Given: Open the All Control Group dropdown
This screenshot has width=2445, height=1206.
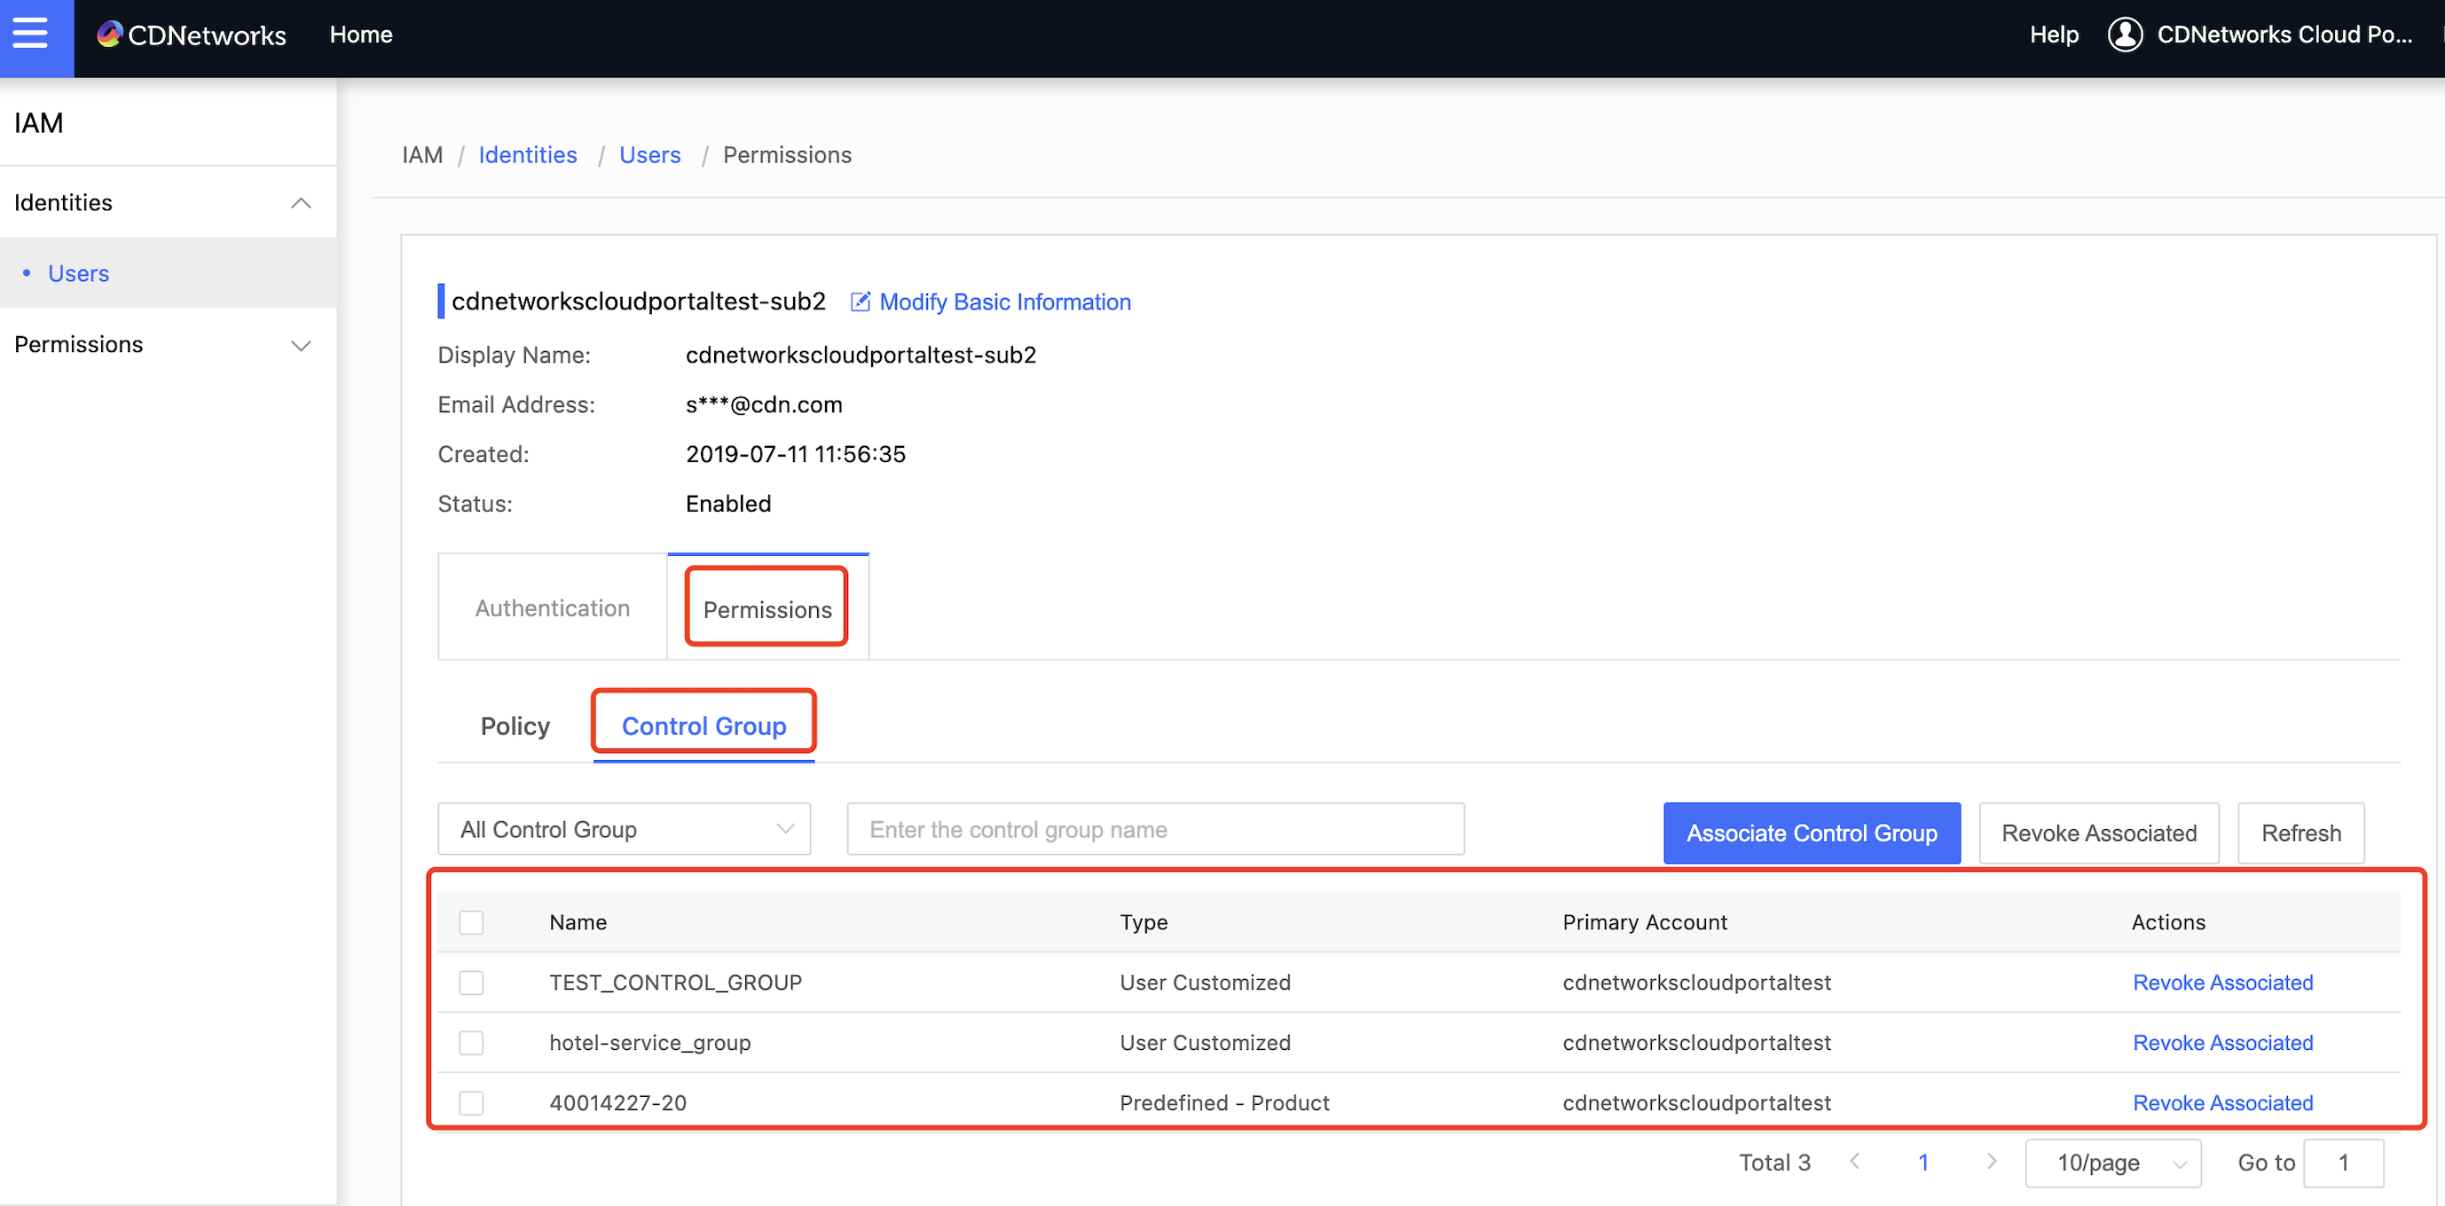Looking at the screenshot, I should 624,829.
